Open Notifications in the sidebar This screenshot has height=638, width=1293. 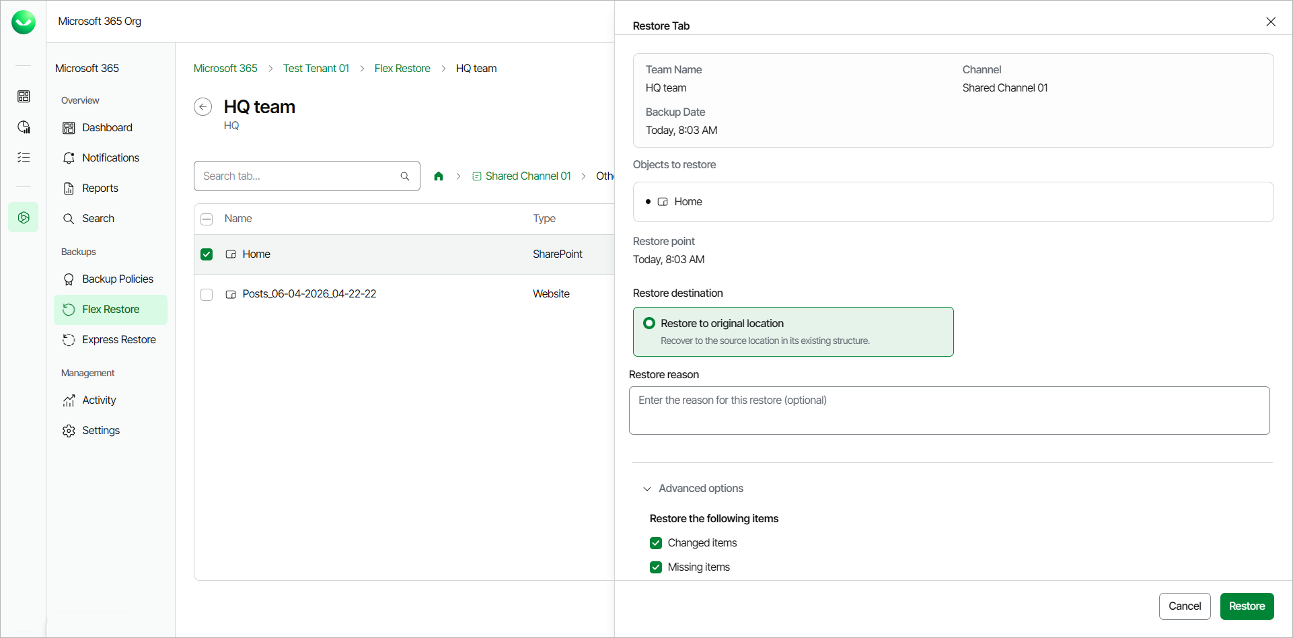(x=110, y=158)
